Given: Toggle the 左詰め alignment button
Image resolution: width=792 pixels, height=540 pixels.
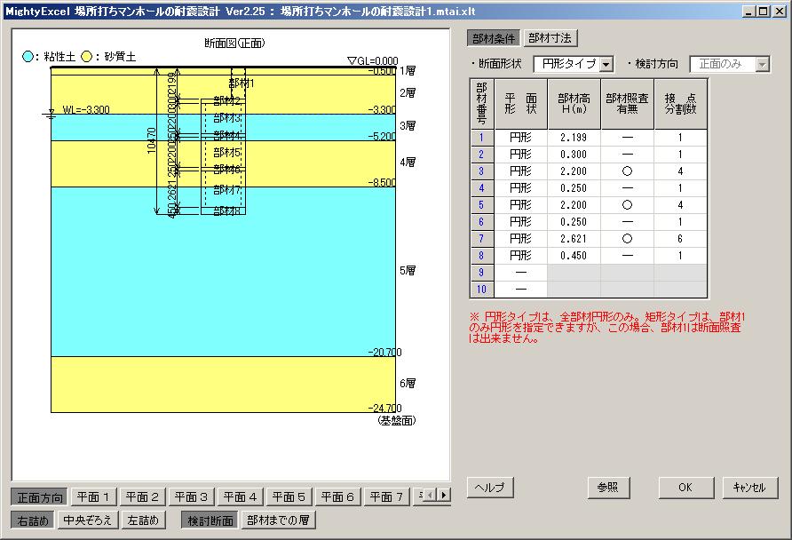Looking at the screenshot, I should click(144, 520).
